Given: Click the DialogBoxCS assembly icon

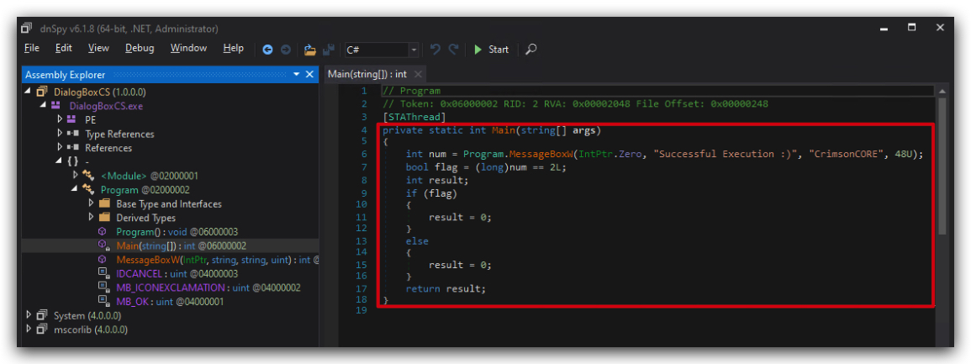Looking at the screenshot, I should [x=41, y=92].
